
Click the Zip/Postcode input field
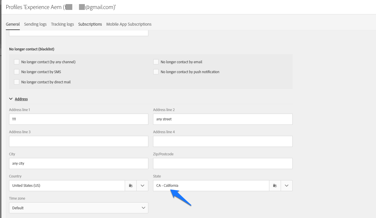pos(222,163)
